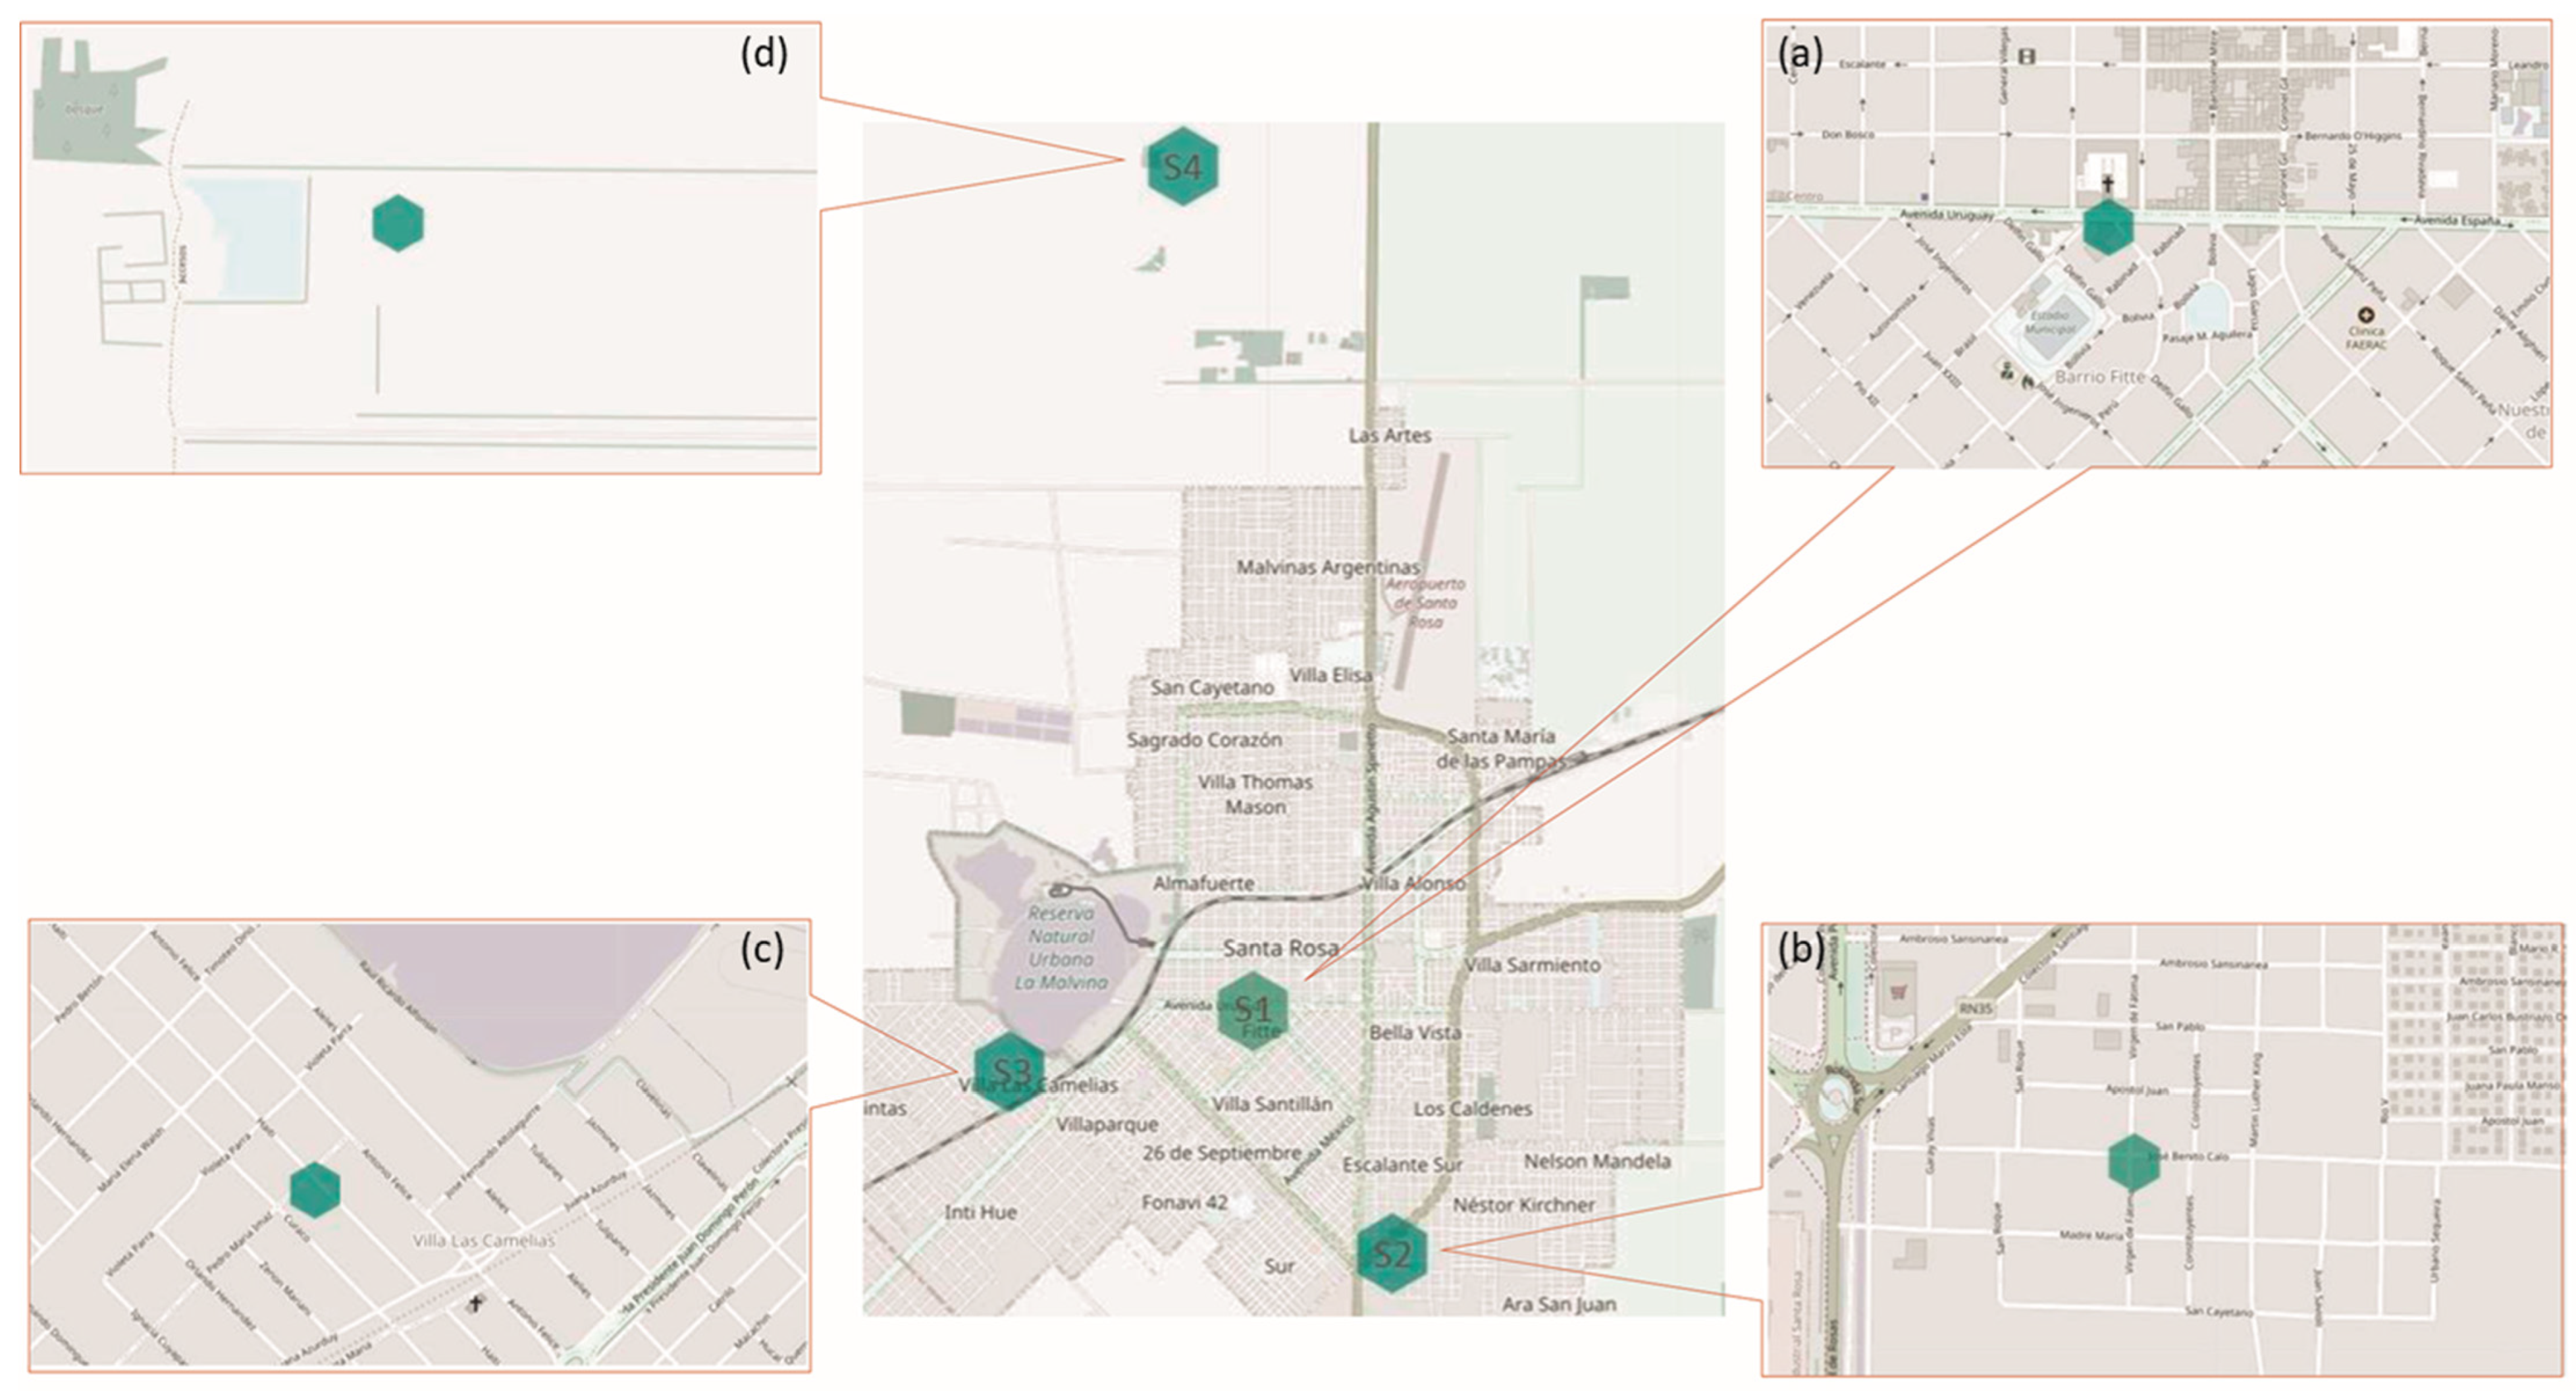2576x1391 pixels.
Task: Click the S1 hexagon marker
Action: 1252,1011
